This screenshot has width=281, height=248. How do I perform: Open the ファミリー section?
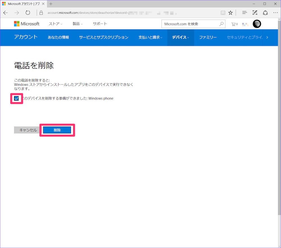[208, 37]
